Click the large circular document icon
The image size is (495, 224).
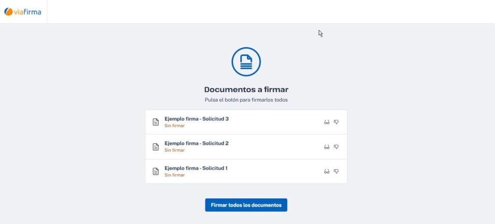[x=246, y=62]
